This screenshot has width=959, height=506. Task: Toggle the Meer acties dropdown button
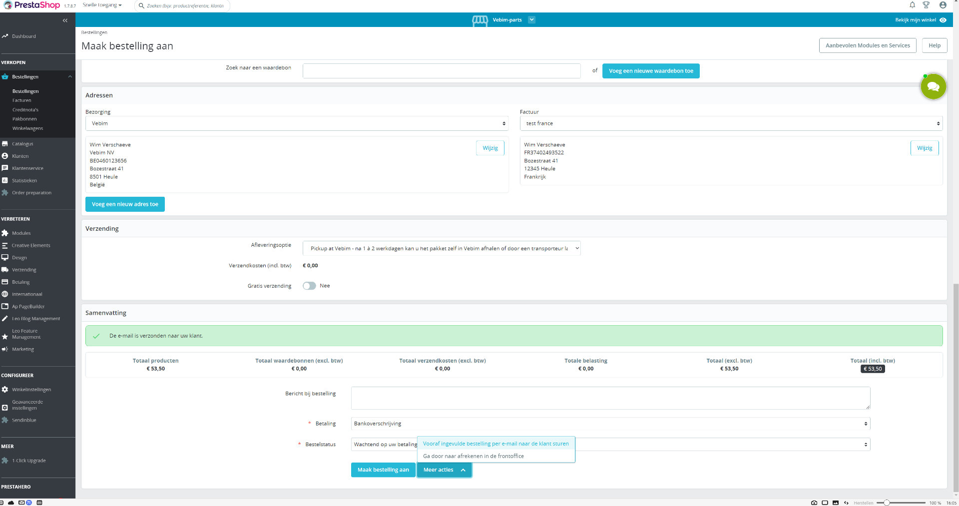pyautogui.click(x=445, y=470)
